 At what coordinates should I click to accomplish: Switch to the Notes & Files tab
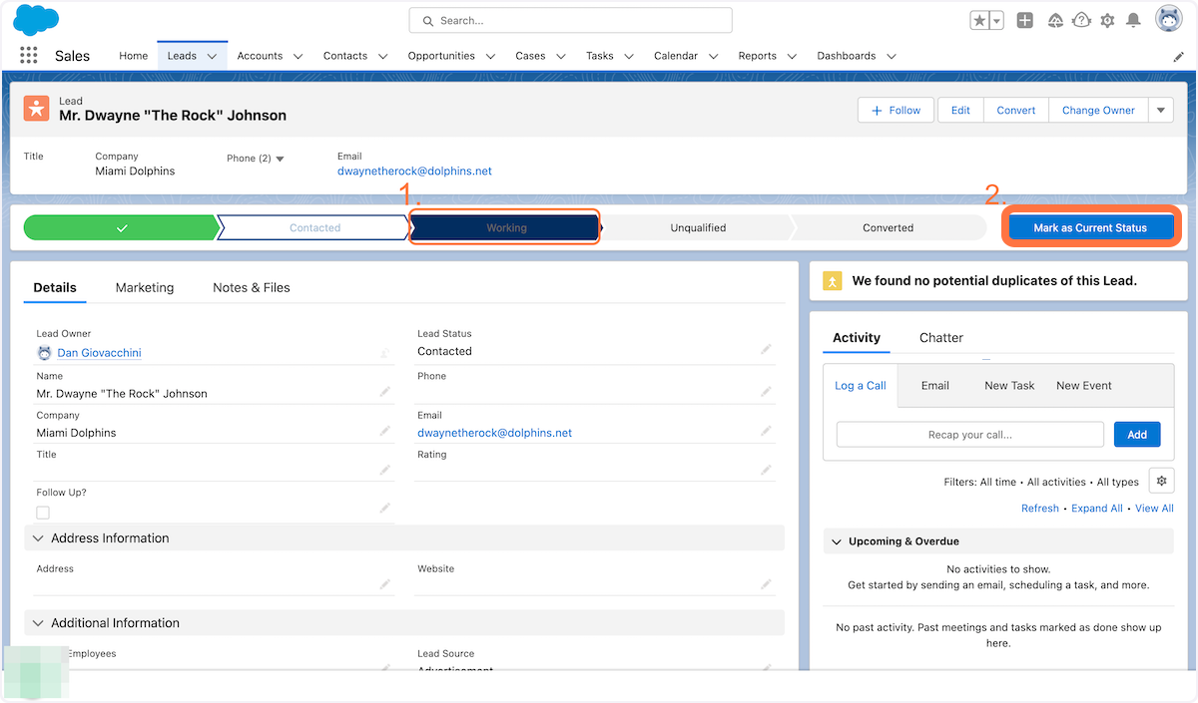pos(252,287)
